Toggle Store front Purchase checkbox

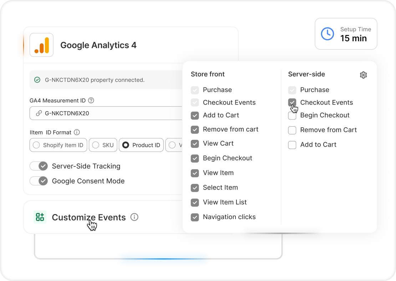(x=195, y=90)
